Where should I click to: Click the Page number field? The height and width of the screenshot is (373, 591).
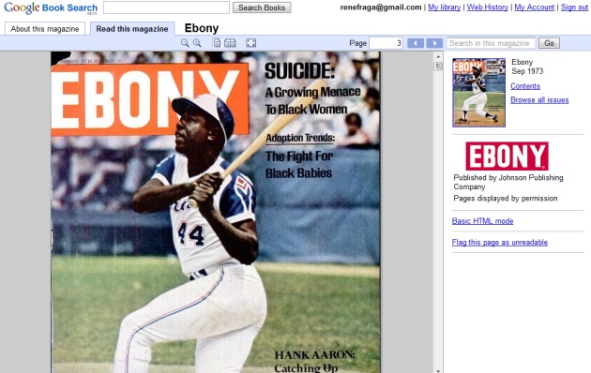coord(386,43)
